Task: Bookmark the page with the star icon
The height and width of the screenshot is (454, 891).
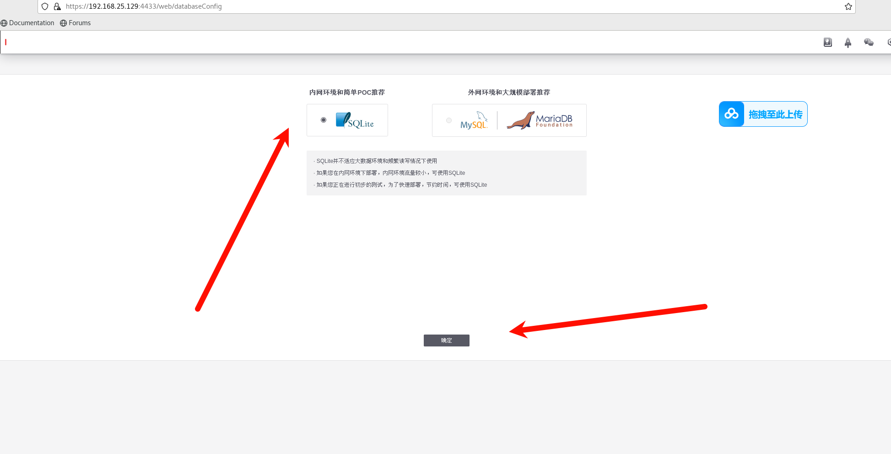Action: pos(848,6)
